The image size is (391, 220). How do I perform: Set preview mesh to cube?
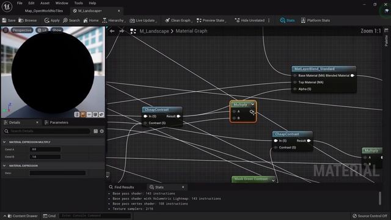tap(95, 114)
